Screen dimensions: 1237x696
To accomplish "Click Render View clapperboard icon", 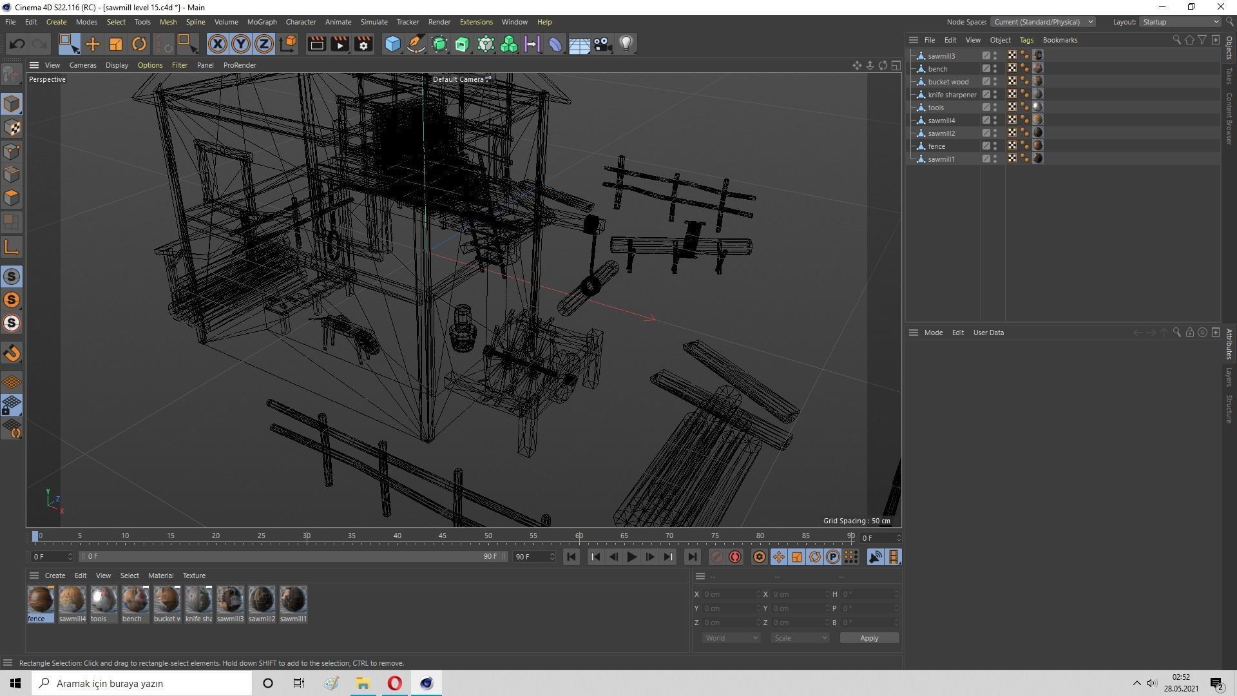I will 316,44.
